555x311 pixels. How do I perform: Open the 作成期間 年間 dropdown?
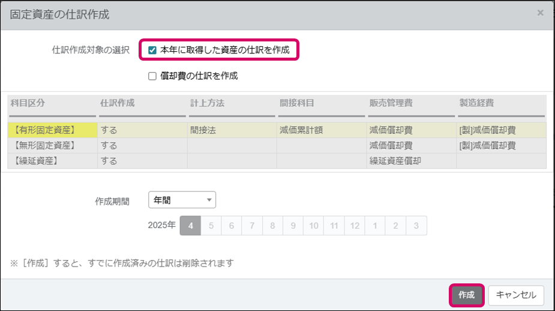point(182,200)
